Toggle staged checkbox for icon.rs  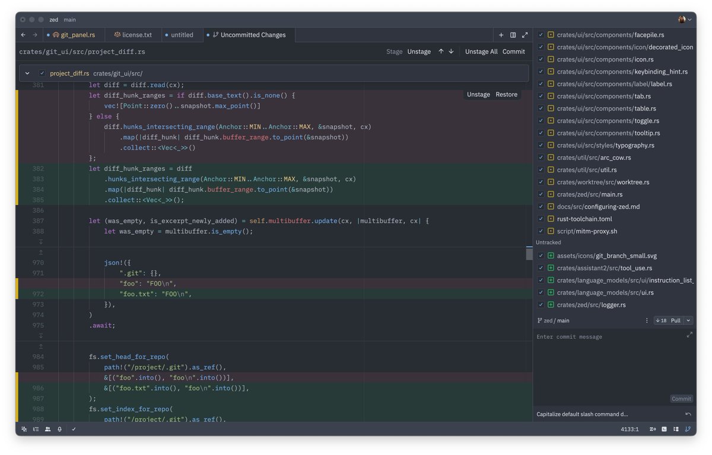tap(541, 59)
